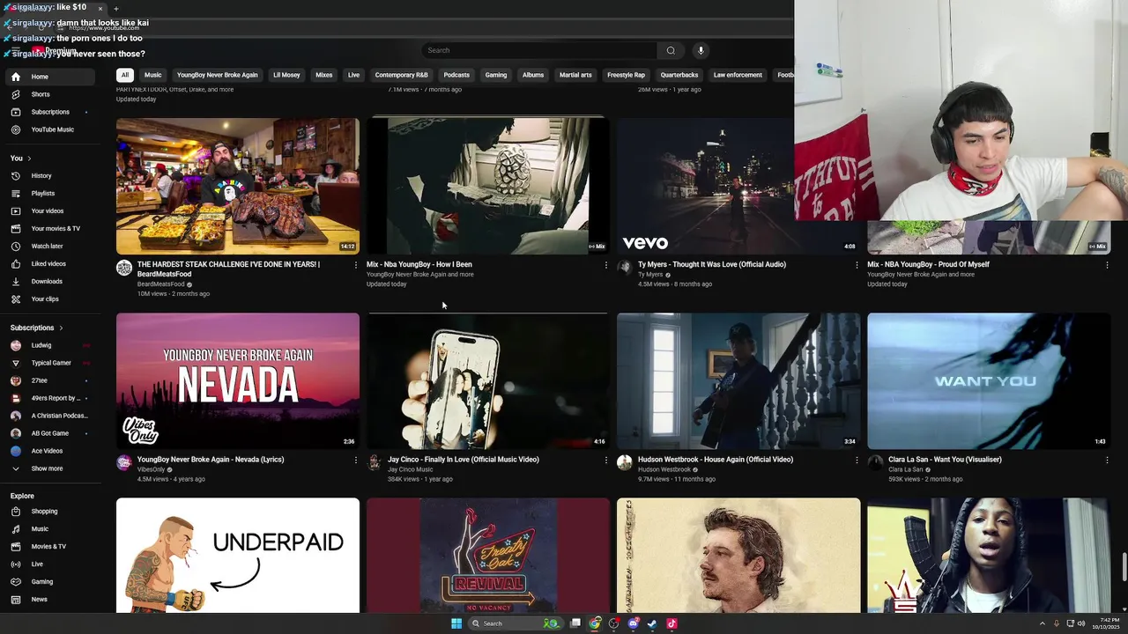The height and width of the screenshot is (634, 1128).
Task: Open options for the steak challenge video
Action: pyautogui.click(x=355, y=264)
